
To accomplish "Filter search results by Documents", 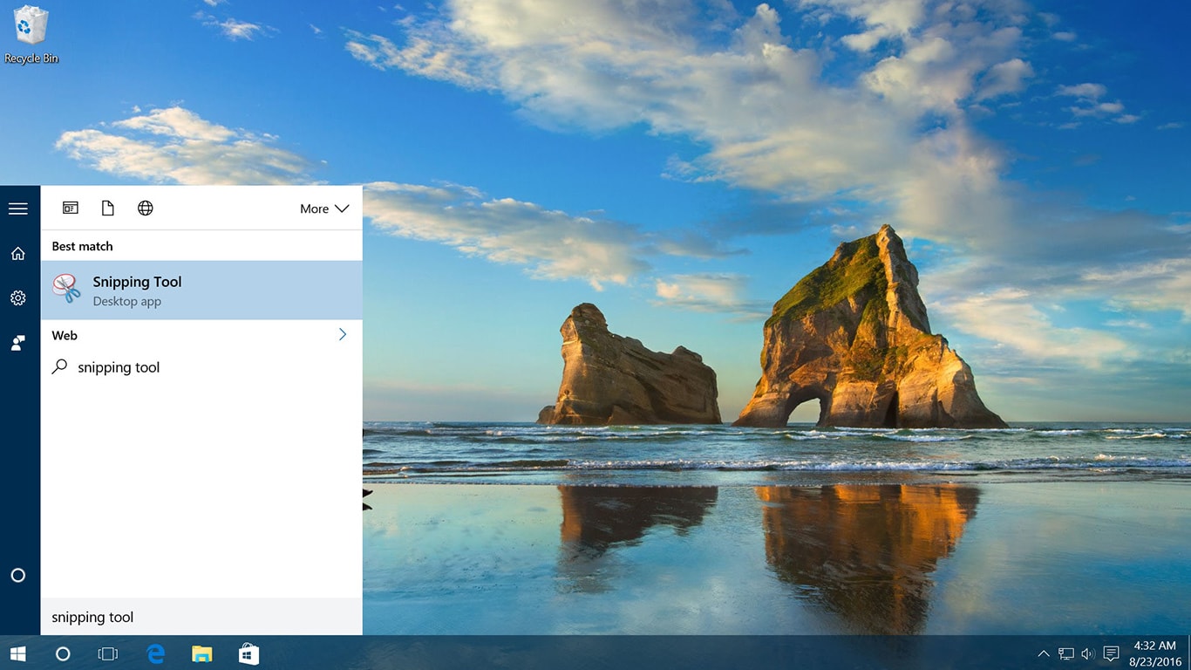I will coord(107,208).
